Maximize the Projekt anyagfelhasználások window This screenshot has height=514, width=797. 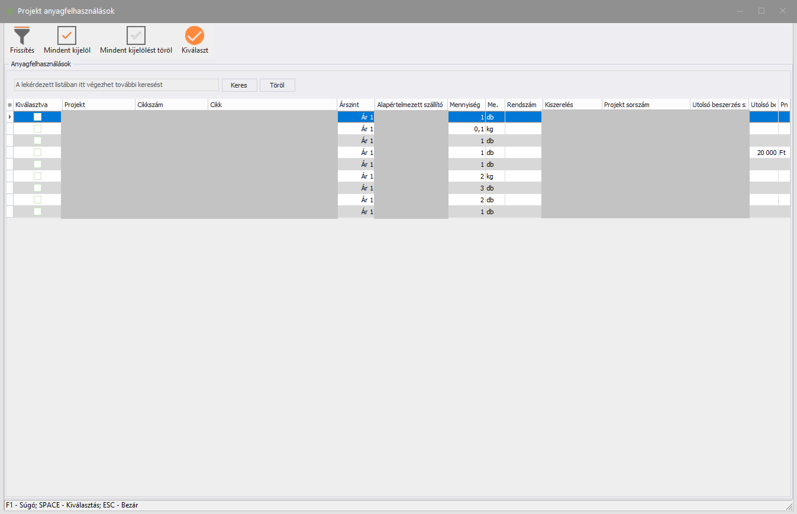[761, 11]
